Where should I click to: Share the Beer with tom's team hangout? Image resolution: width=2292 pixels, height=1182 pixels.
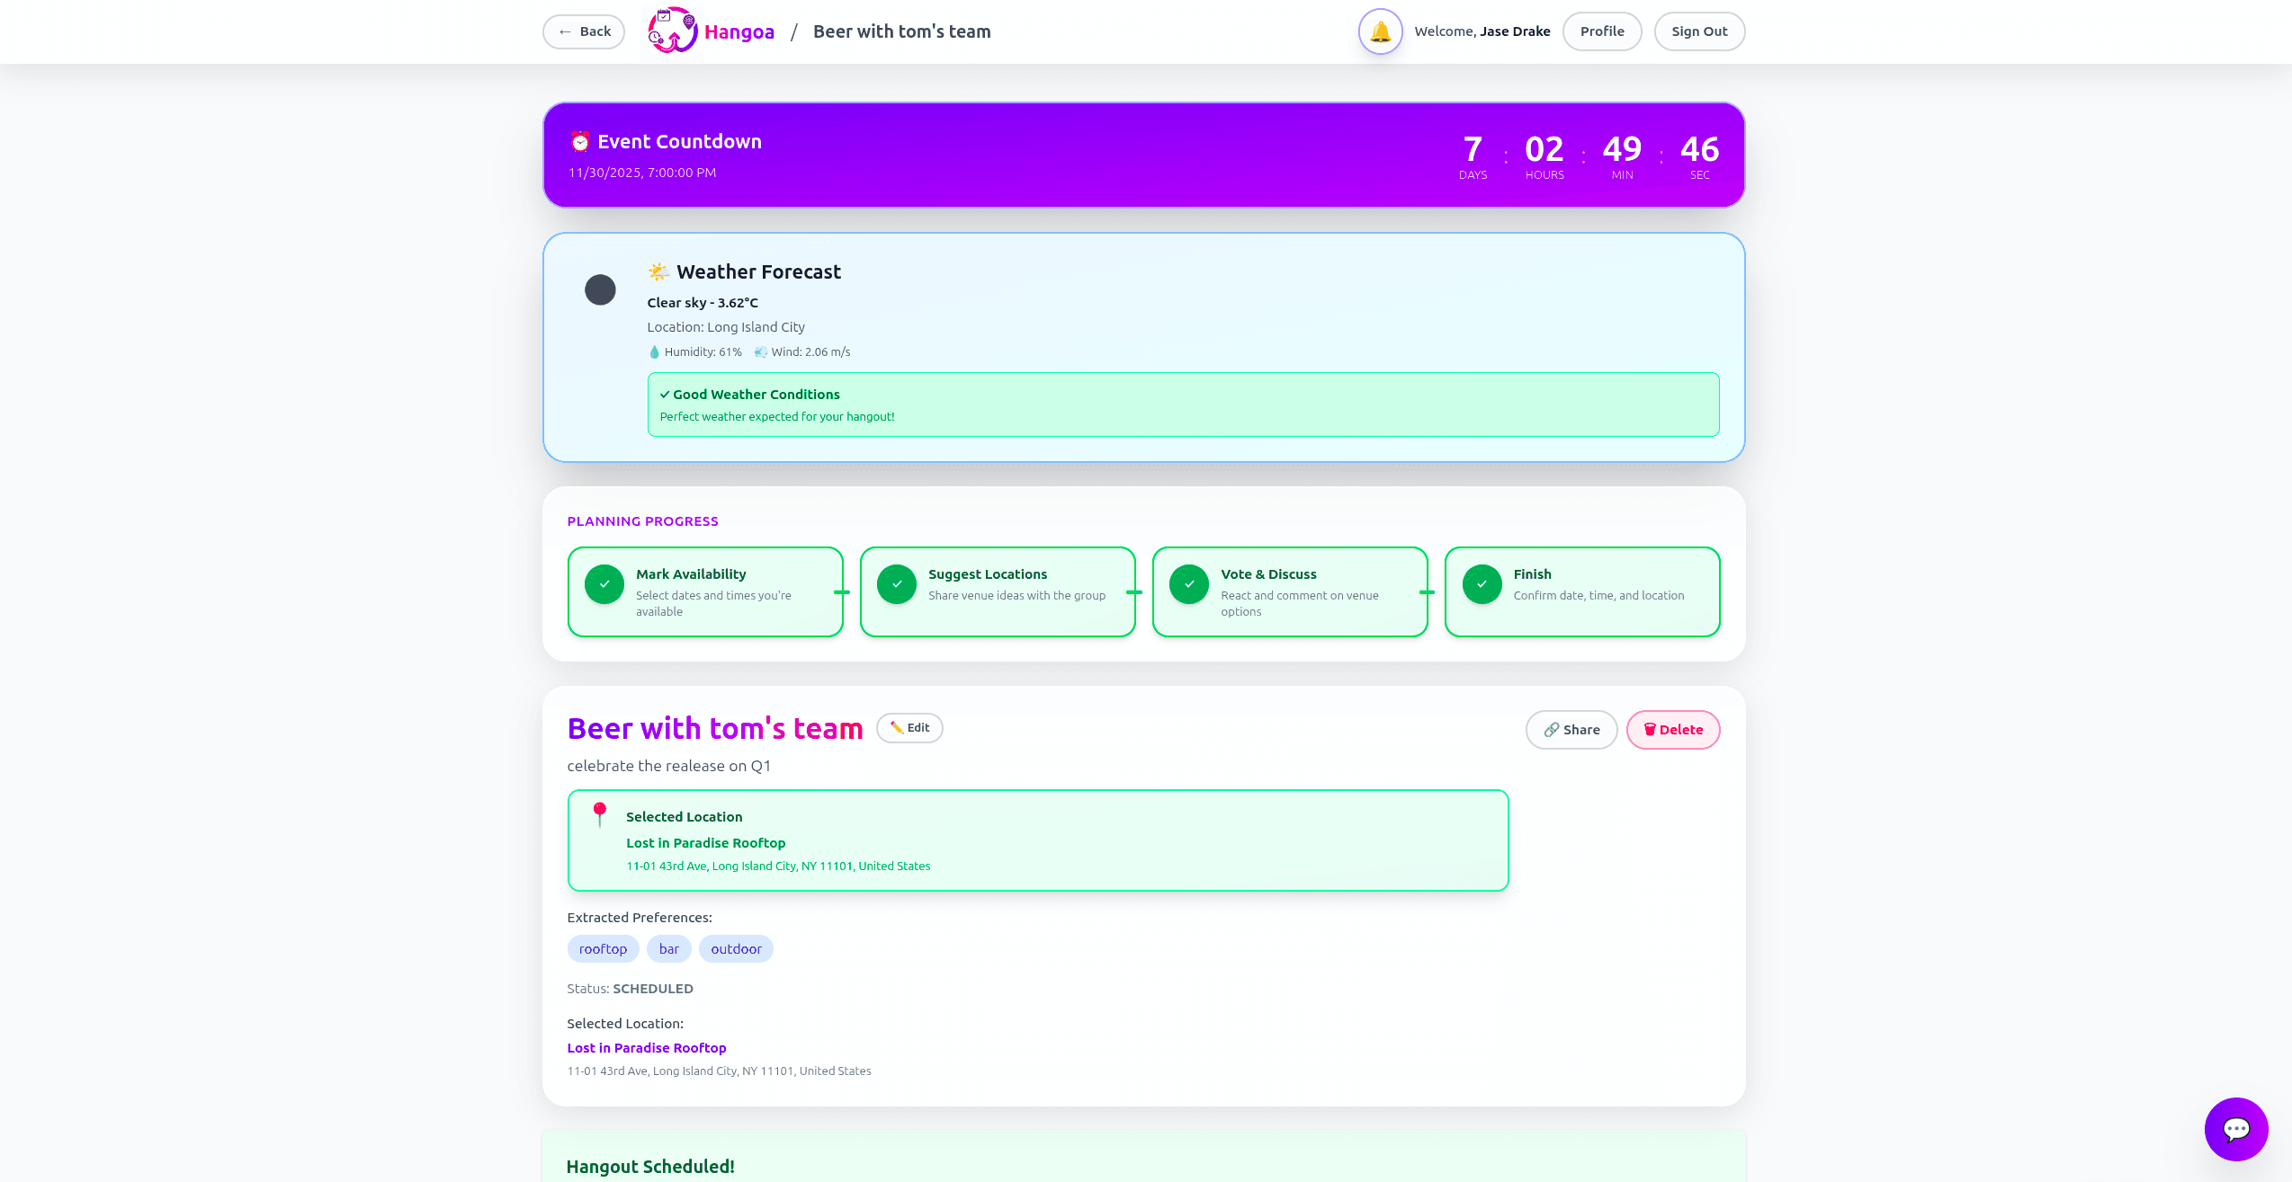click(1571, 730)
